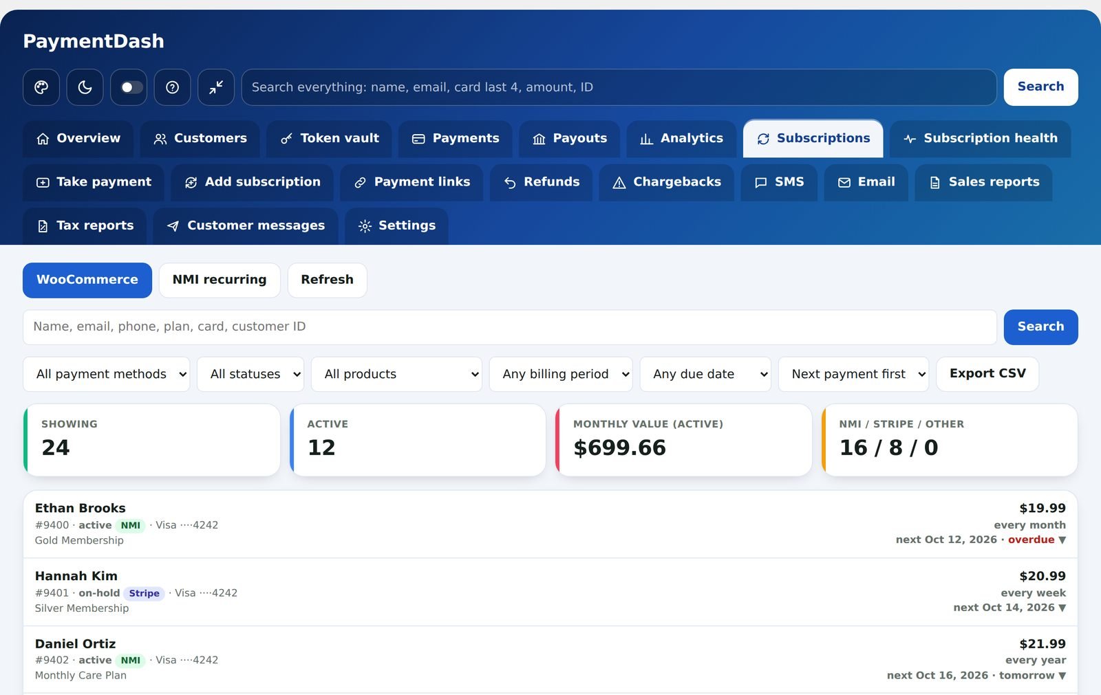Expand All payment methods dropdown
Viewport: 1101px width, 695px height.
click(x=107, y=374)
